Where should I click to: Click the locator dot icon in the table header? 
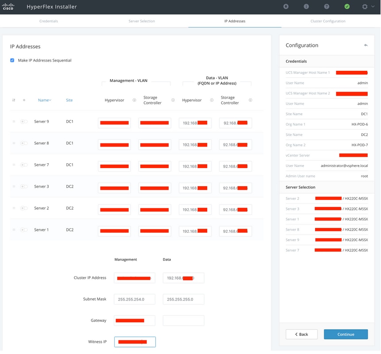click(x=24, y=100)
